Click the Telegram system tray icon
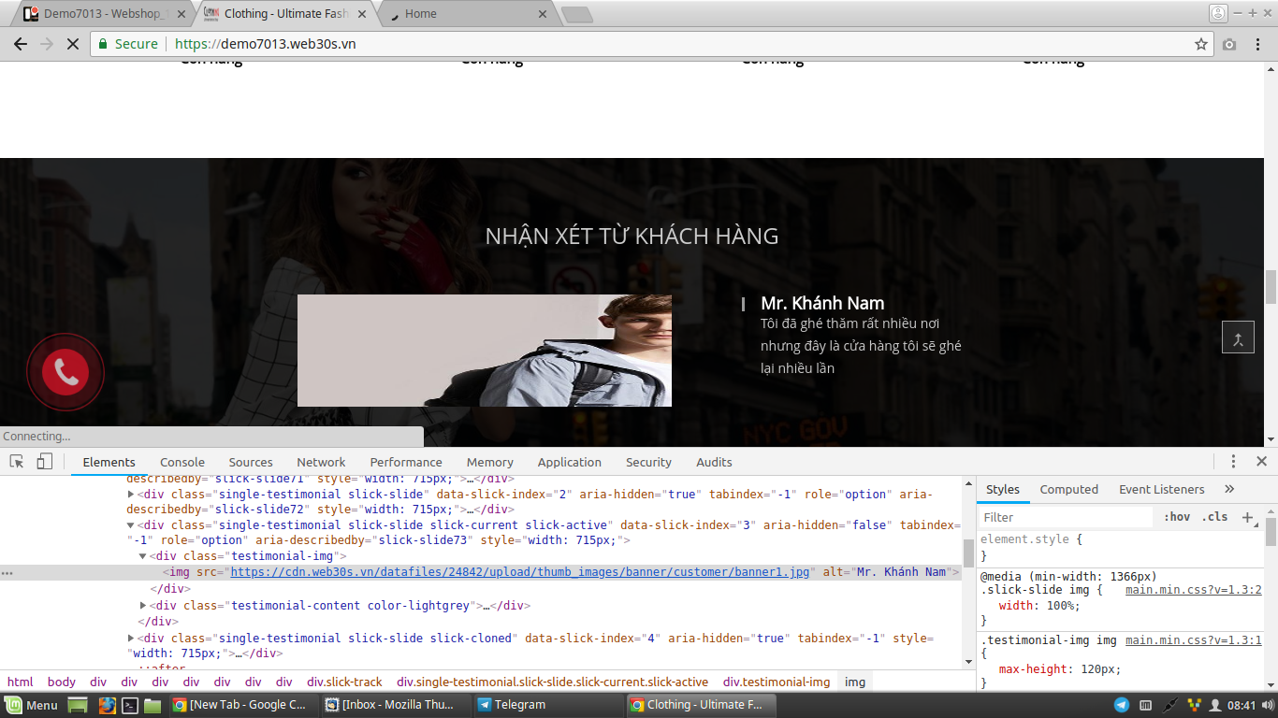1278x718 pixels. click(1122, 705)
